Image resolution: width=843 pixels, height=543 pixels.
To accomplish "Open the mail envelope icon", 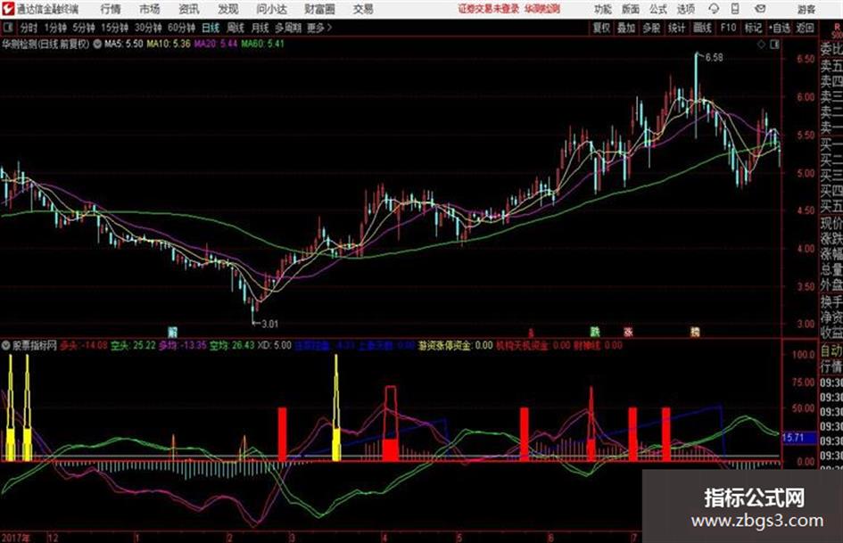I will click(760, 9).
